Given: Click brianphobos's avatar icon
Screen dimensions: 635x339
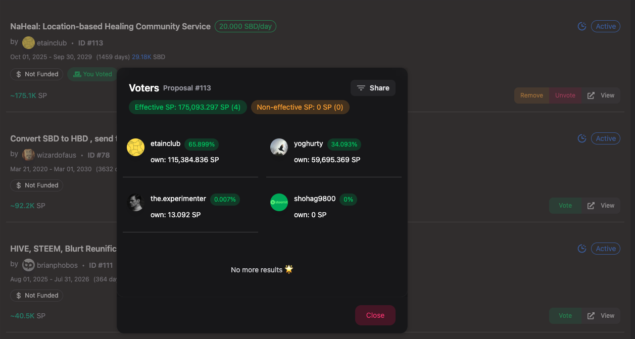Looking at the screenshot, I should (28, 265).
